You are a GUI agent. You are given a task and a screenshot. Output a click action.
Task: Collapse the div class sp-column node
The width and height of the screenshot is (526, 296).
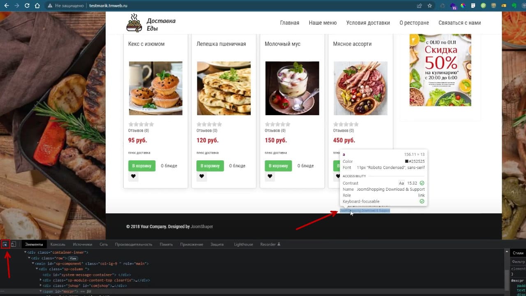pos(37,269)
